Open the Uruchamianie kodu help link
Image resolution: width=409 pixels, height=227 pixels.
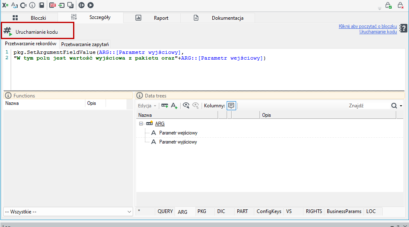tap(378, 32)
